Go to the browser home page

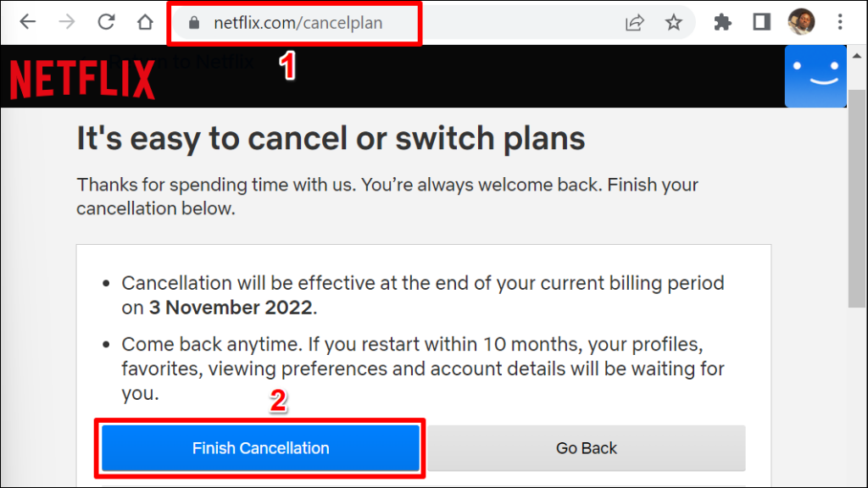146,23
